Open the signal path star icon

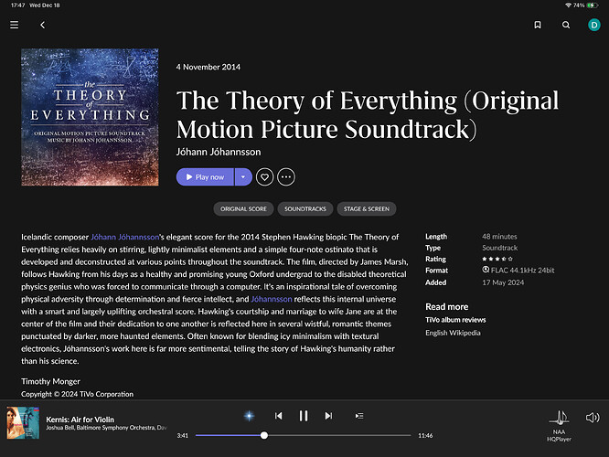pos(250,416)
